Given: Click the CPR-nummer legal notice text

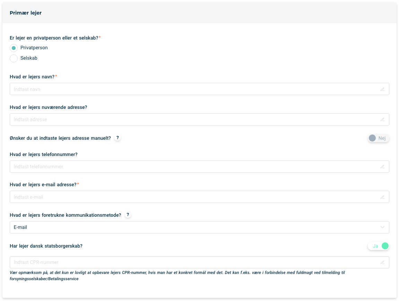Looking at the screenshot, I should pos(177,276).
